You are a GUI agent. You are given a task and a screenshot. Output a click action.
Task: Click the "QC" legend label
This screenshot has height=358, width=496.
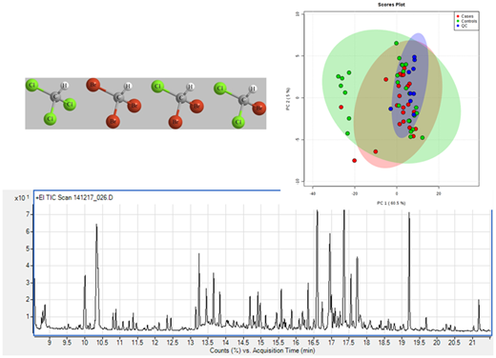pos(465,26)
